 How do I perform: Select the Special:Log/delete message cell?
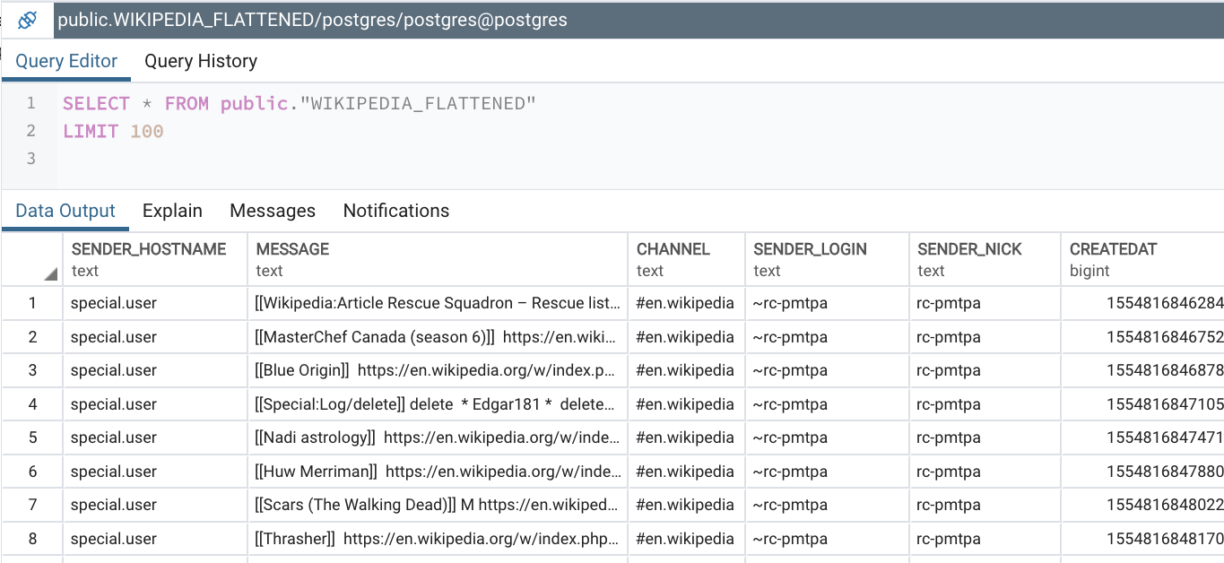point(438,404)
